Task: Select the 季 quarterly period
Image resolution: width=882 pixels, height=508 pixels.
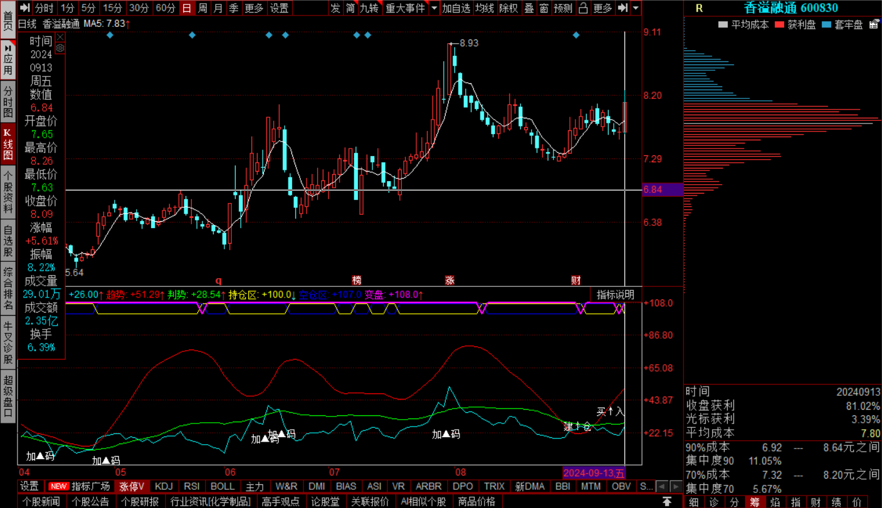Action: tap(233, 8)
